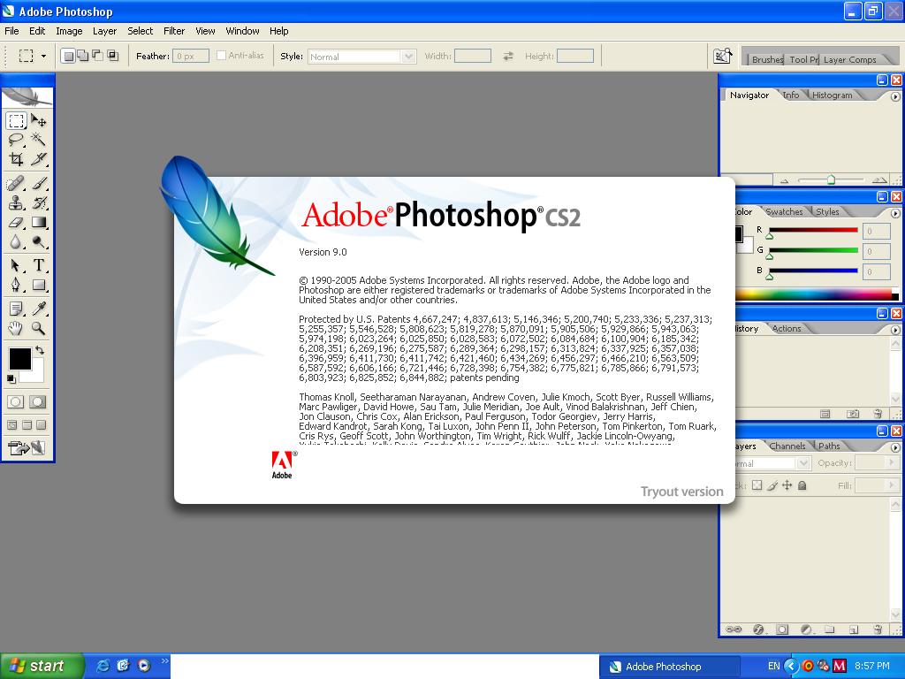Click the Tool Presets palette well button
The image size is (905, 679).
pyautogui.click(x=804, y=58)
